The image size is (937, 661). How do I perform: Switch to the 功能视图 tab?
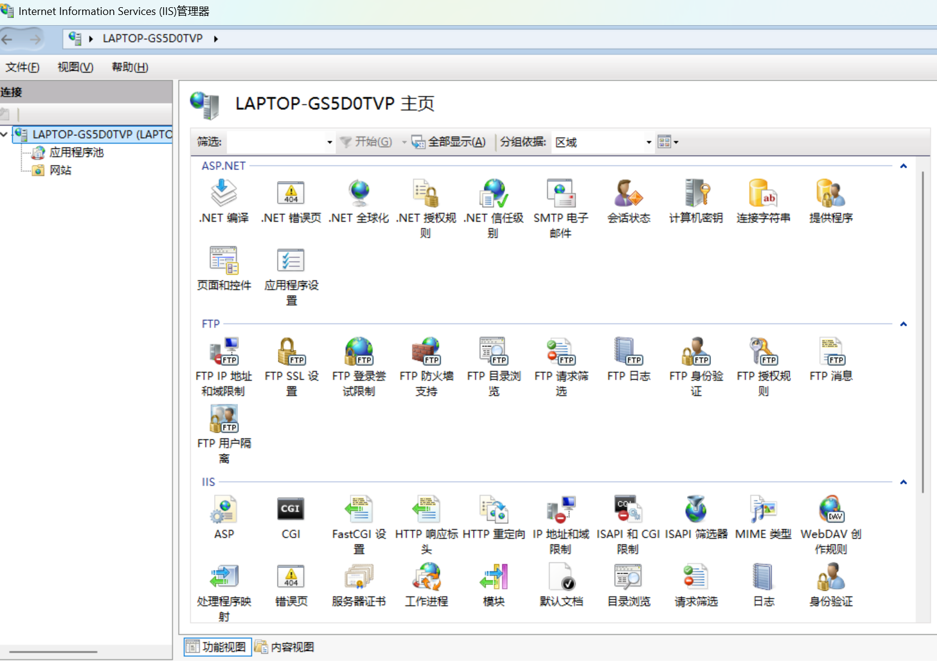click(x=217, y=647)
